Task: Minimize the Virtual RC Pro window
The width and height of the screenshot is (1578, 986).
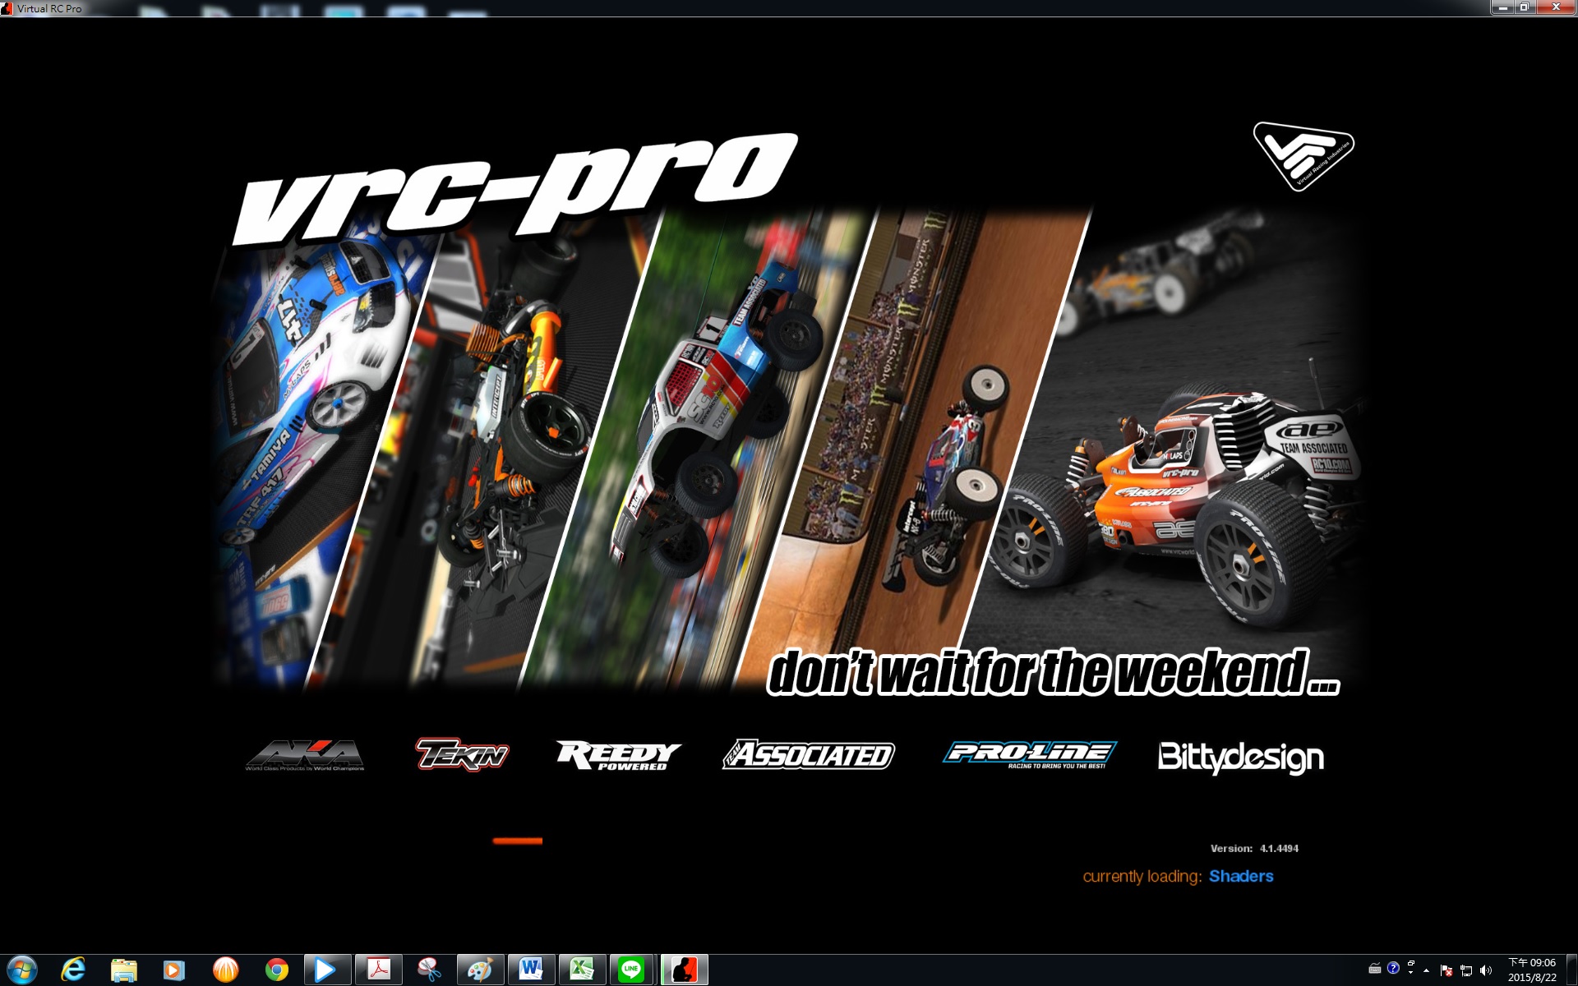Action: [1502, 7]
